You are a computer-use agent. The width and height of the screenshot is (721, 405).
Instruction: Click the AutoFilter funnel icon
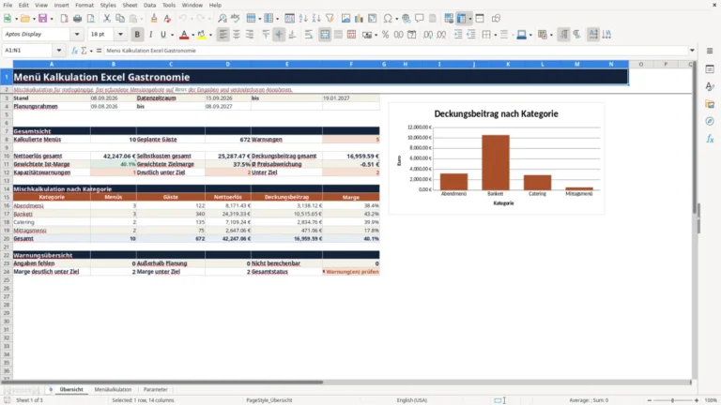coord(330,19)
